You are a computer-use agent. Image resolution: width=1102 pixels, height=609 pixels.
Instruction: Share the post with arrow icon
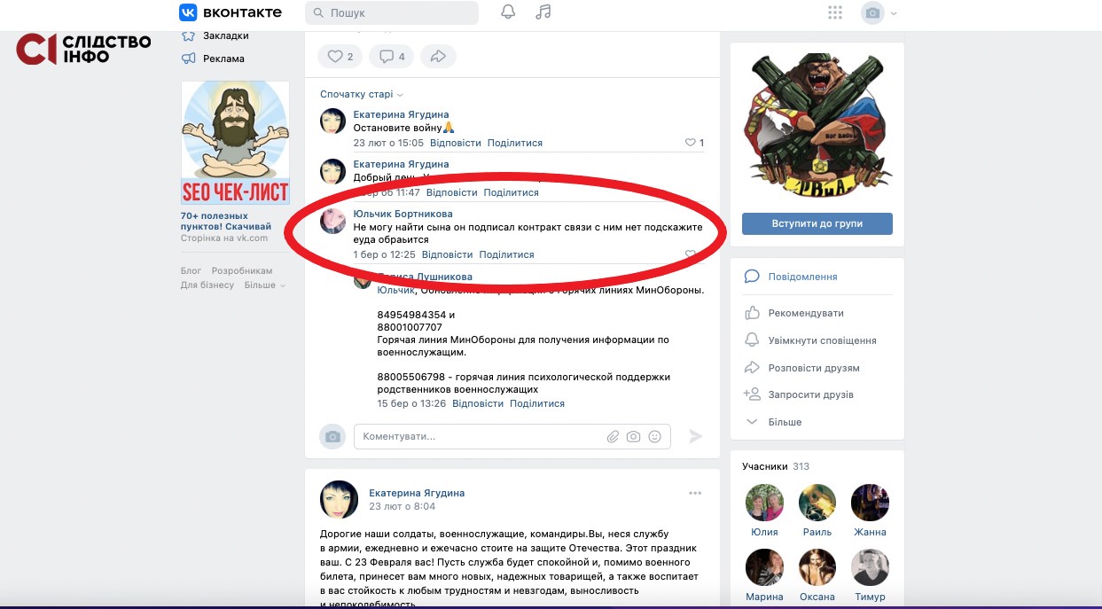(438, 57)
